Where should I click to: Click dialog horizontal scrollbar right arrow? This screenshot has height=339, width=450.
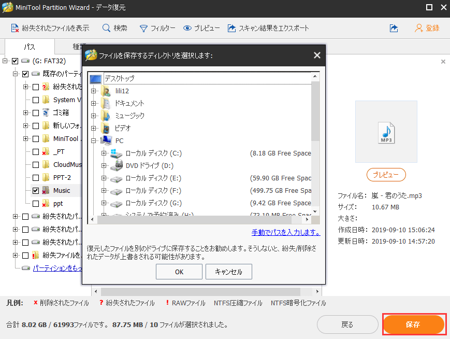click(307, 219)
